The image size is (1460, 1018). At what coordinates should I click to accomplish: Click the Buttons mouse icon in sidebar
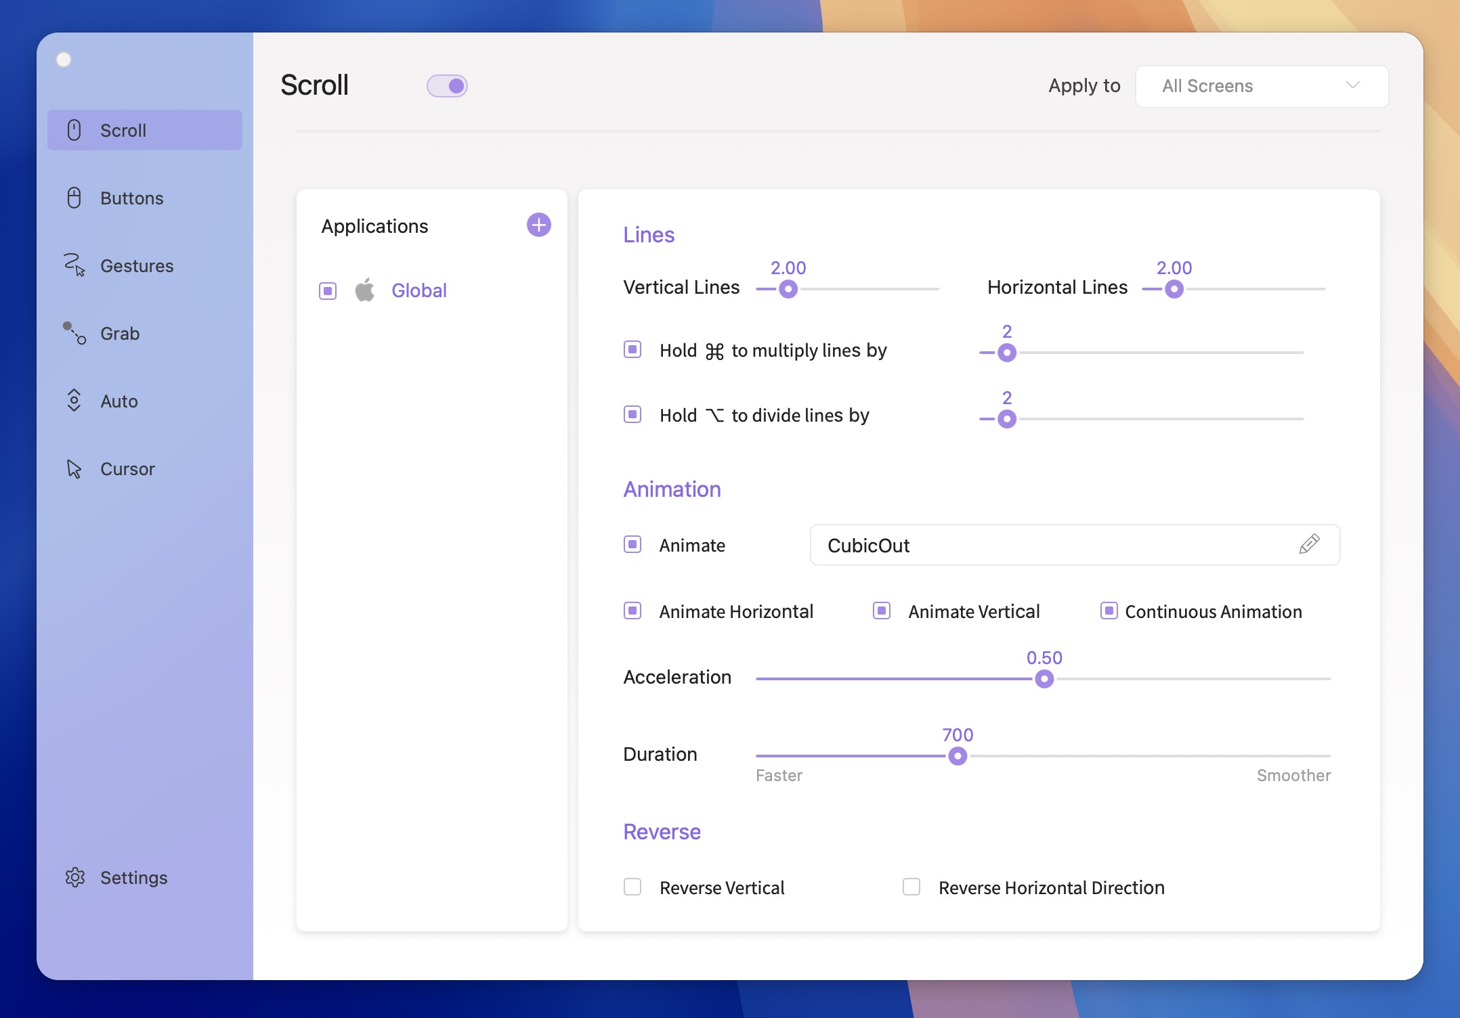coord(74,198)
